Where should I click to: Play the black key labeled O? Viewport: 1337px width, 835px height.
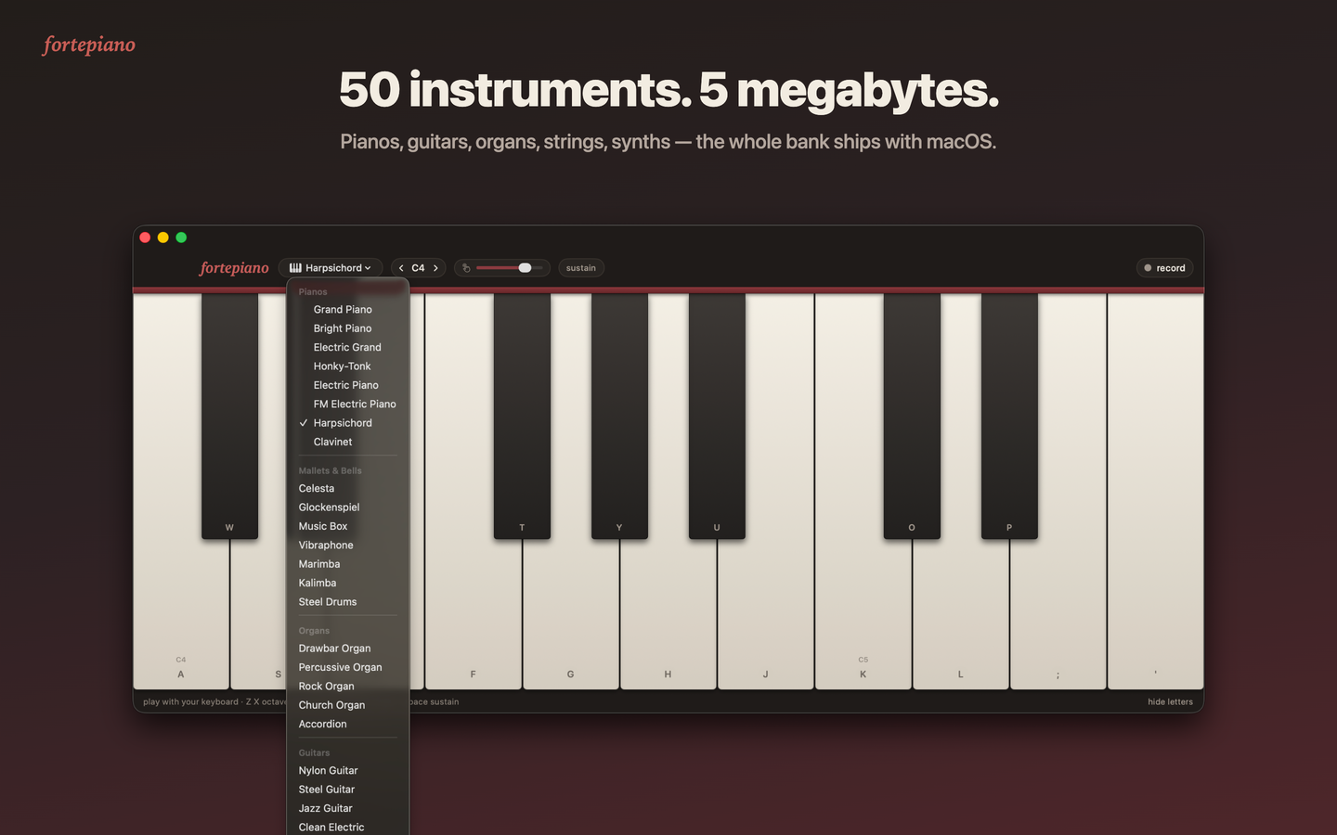[x=912, y=416]
